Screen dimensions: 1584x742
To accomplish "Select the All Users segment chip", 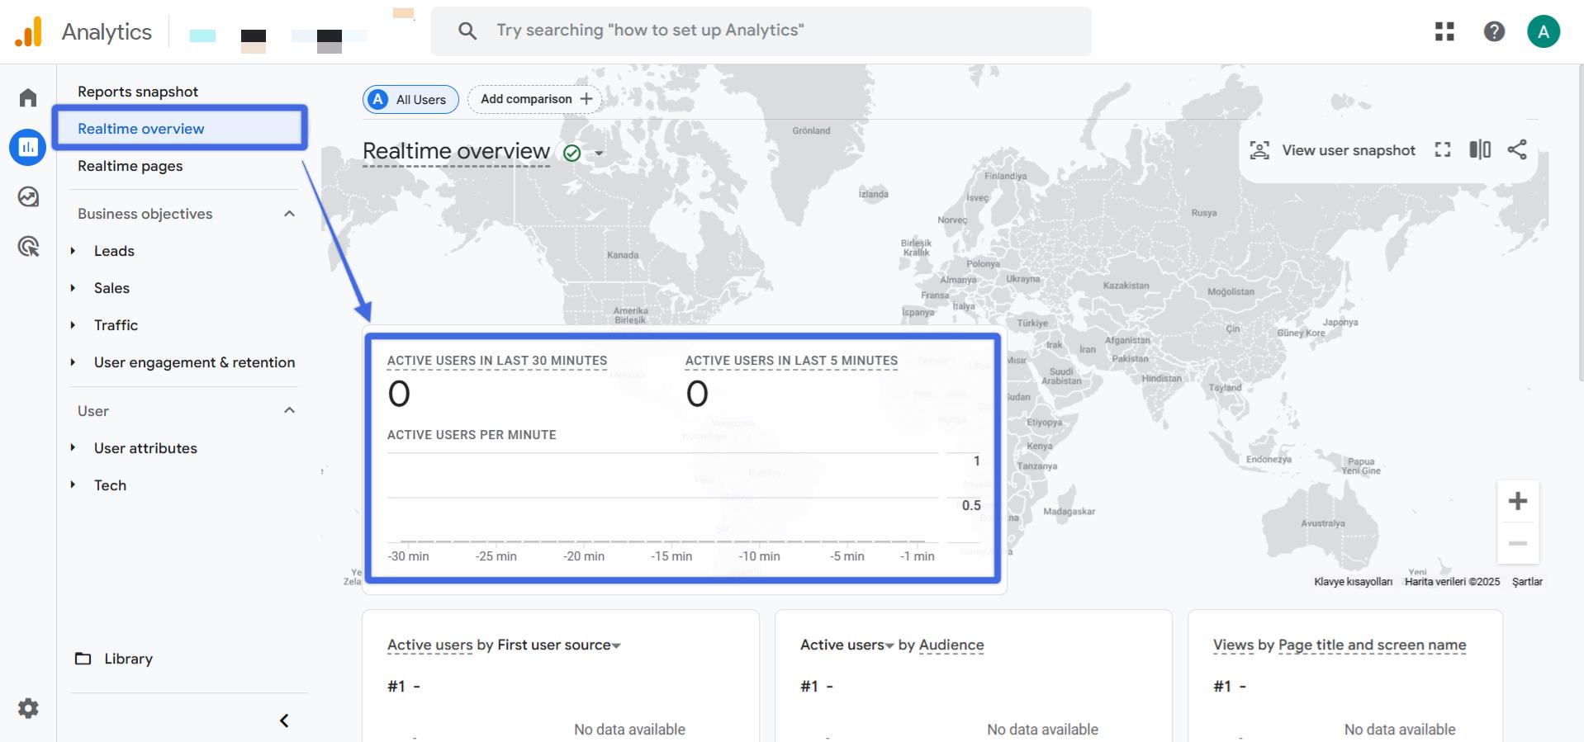I will (x=410, y=99).
